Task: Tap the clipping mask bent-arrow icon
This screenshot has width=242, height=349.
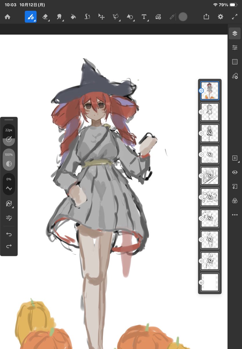Action: click(235, 186)
